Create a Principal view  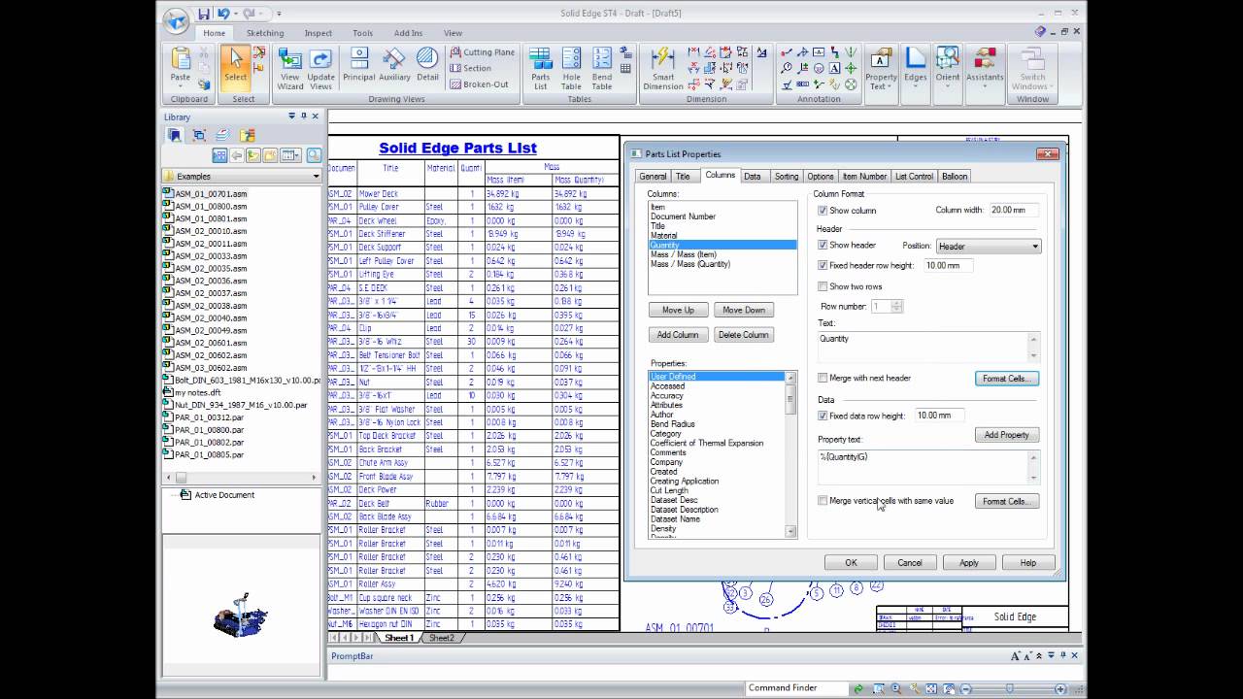358,65
